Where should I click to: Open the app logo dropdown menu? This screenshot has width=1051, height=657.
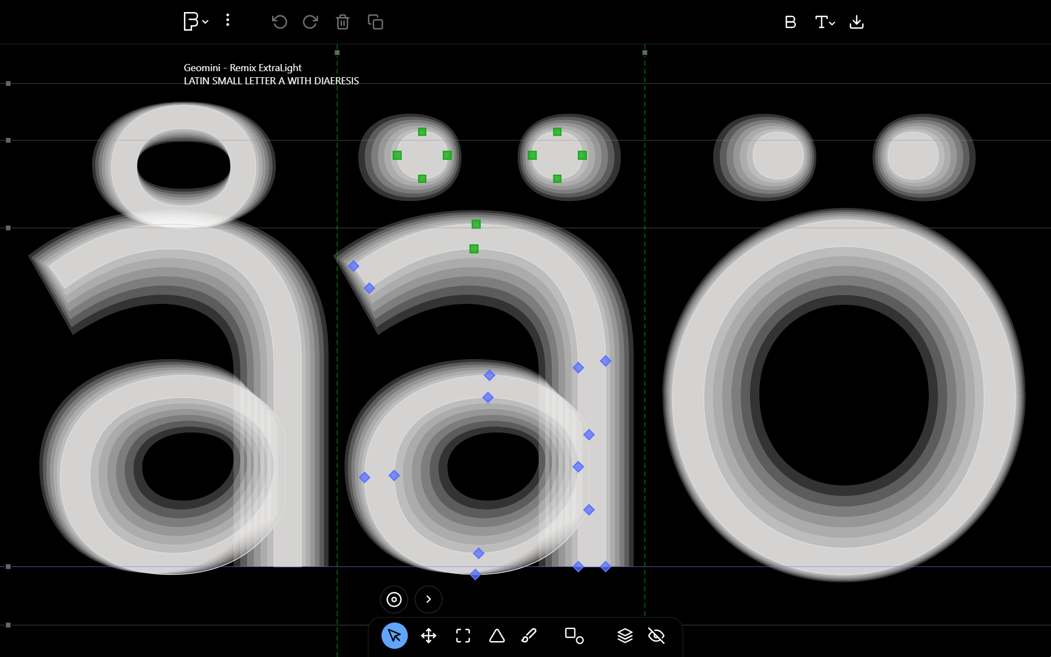195,22
